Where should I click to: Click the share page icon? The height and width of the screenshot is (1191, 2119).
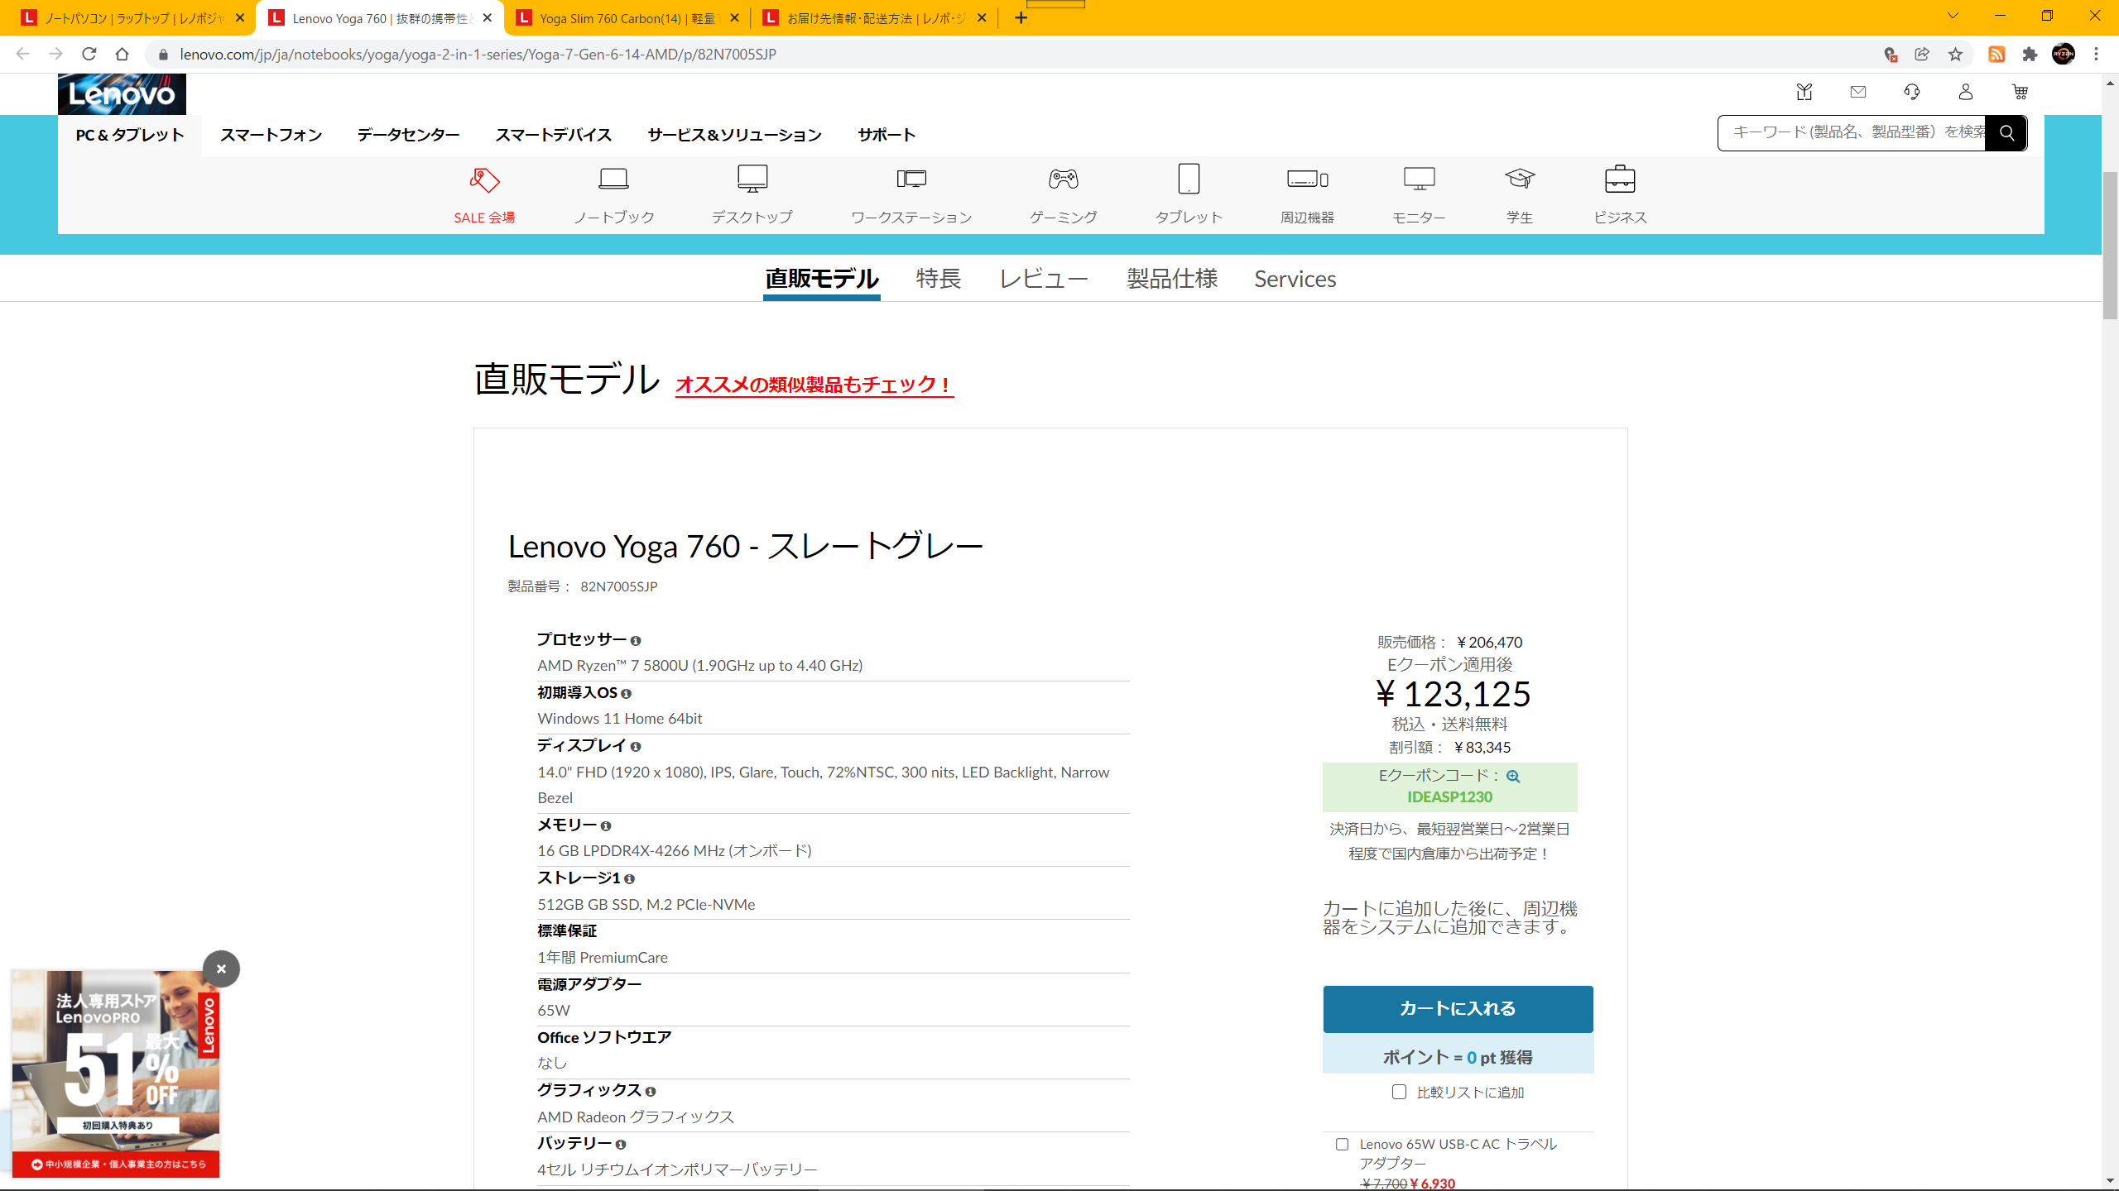(1922, 55)
